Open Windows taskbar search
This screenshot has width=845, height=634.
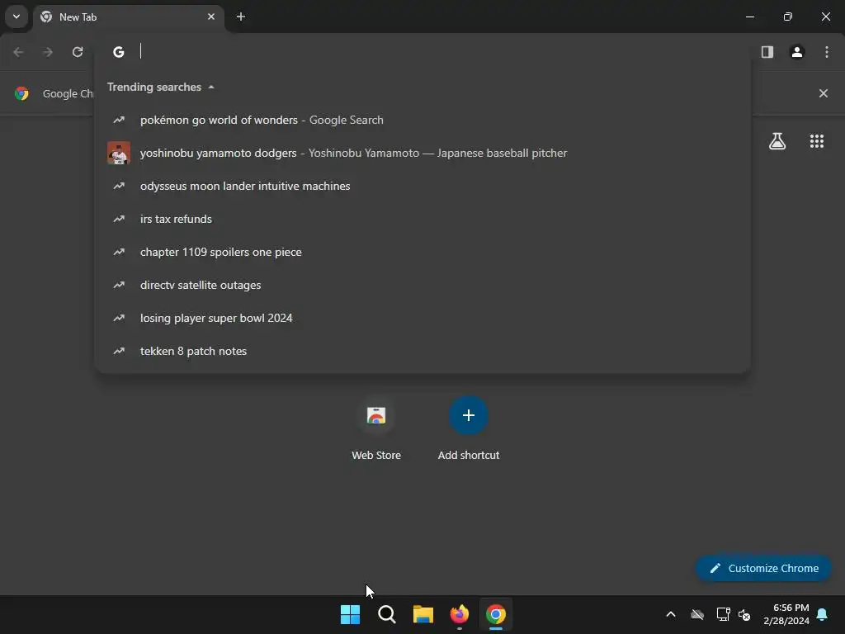386,614
